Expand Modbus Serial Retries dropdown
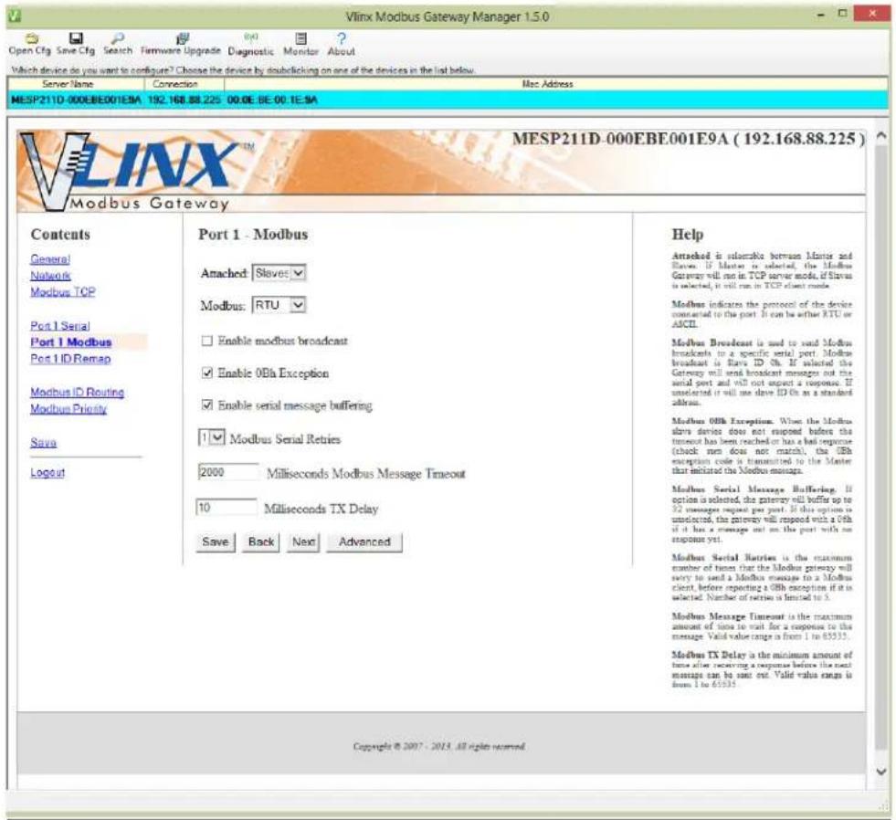896x820 pixels. pos(211,438)
